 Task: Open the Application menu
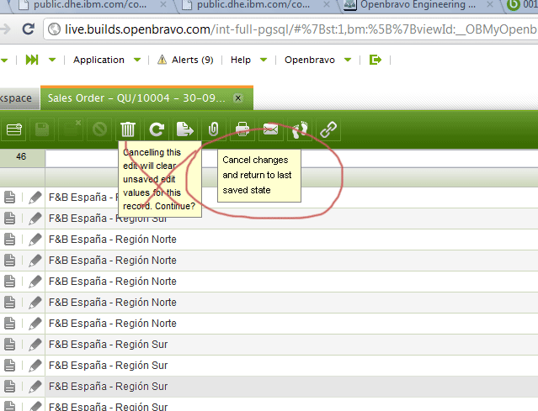99,60
